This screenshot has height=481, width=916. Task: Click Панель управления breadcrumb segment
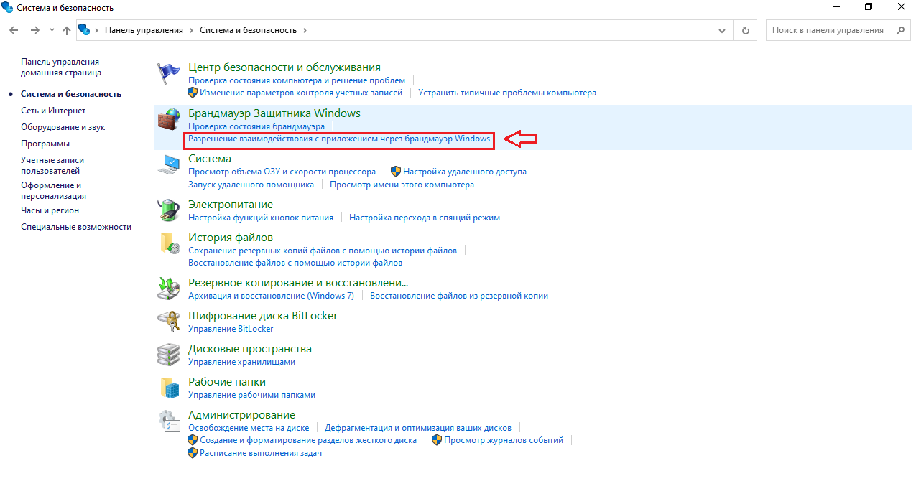pos(144,30)
